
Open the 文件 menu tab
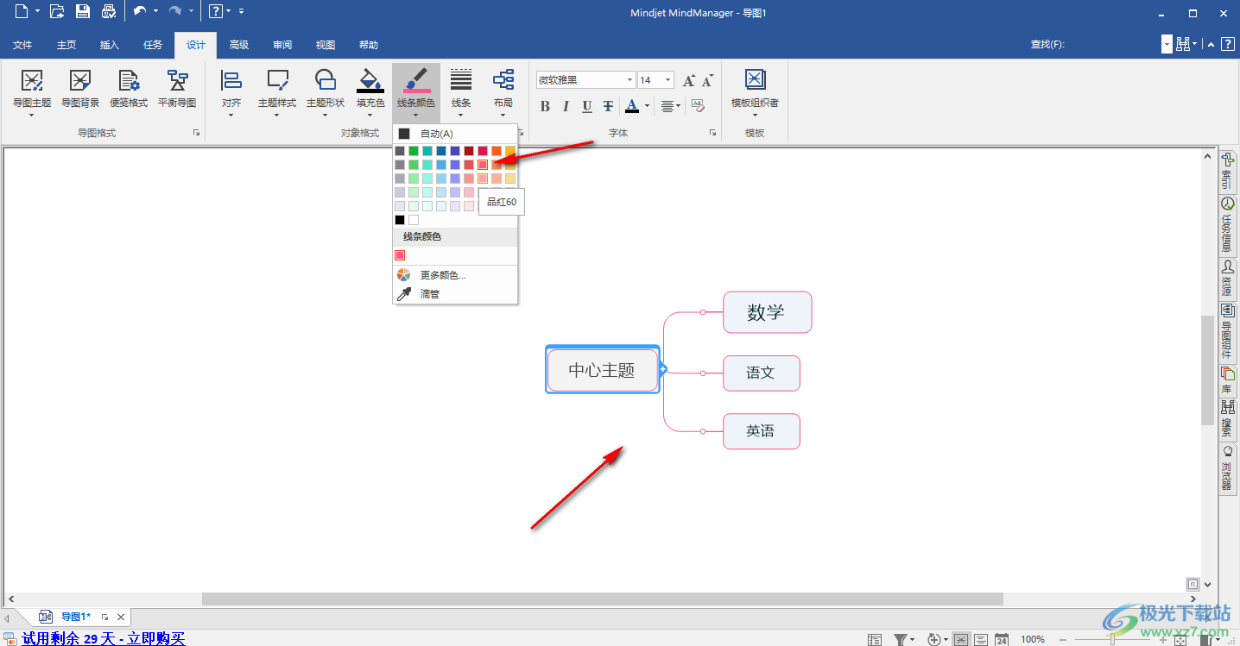22,45
